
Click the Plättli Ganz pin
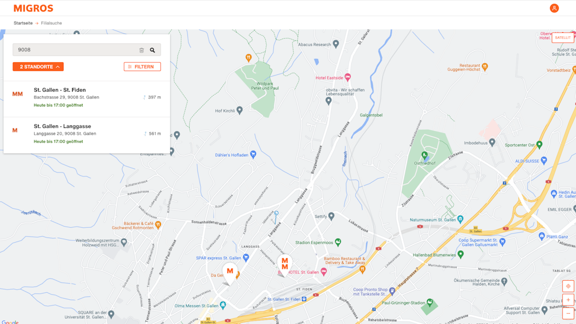(541, 236)
